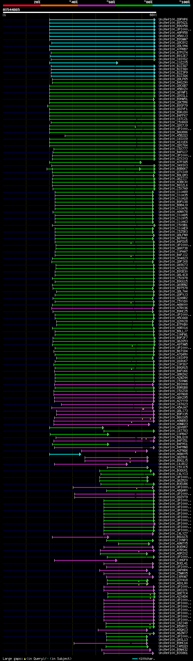193x661 pixels.
Task: Click UniRef100_A7PRB7 label
Action: coord(173,49)
